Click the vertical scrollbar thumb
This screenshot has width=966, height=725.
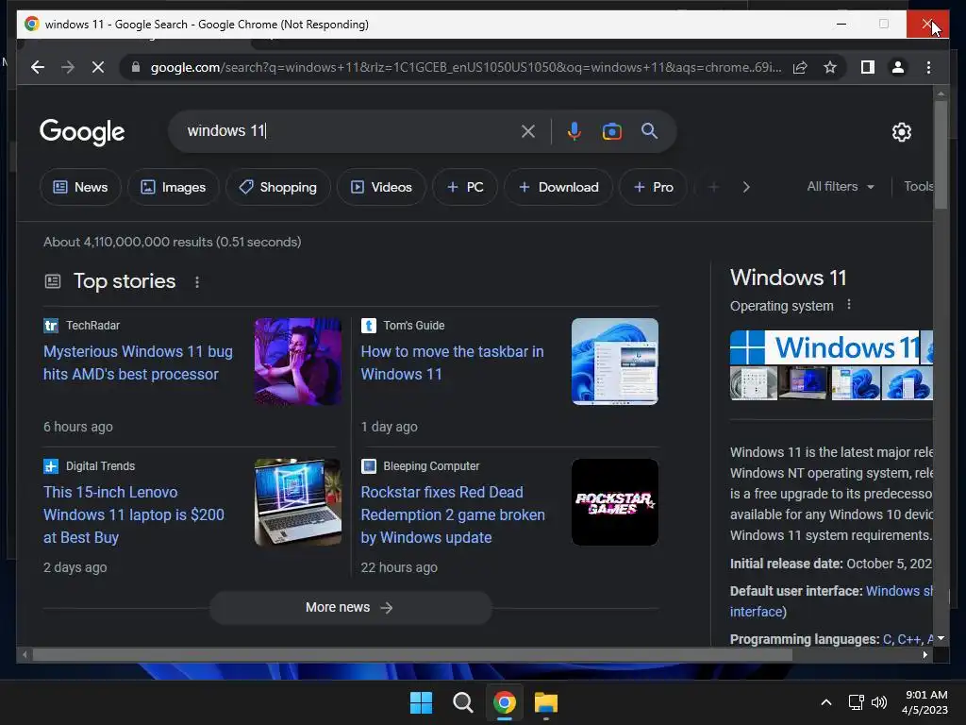pyautogui.click(x=941, y=155)
